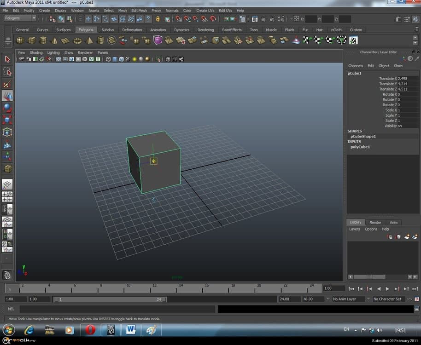
Task: Open the No Character Set dropdown
Action: [389, 299]
